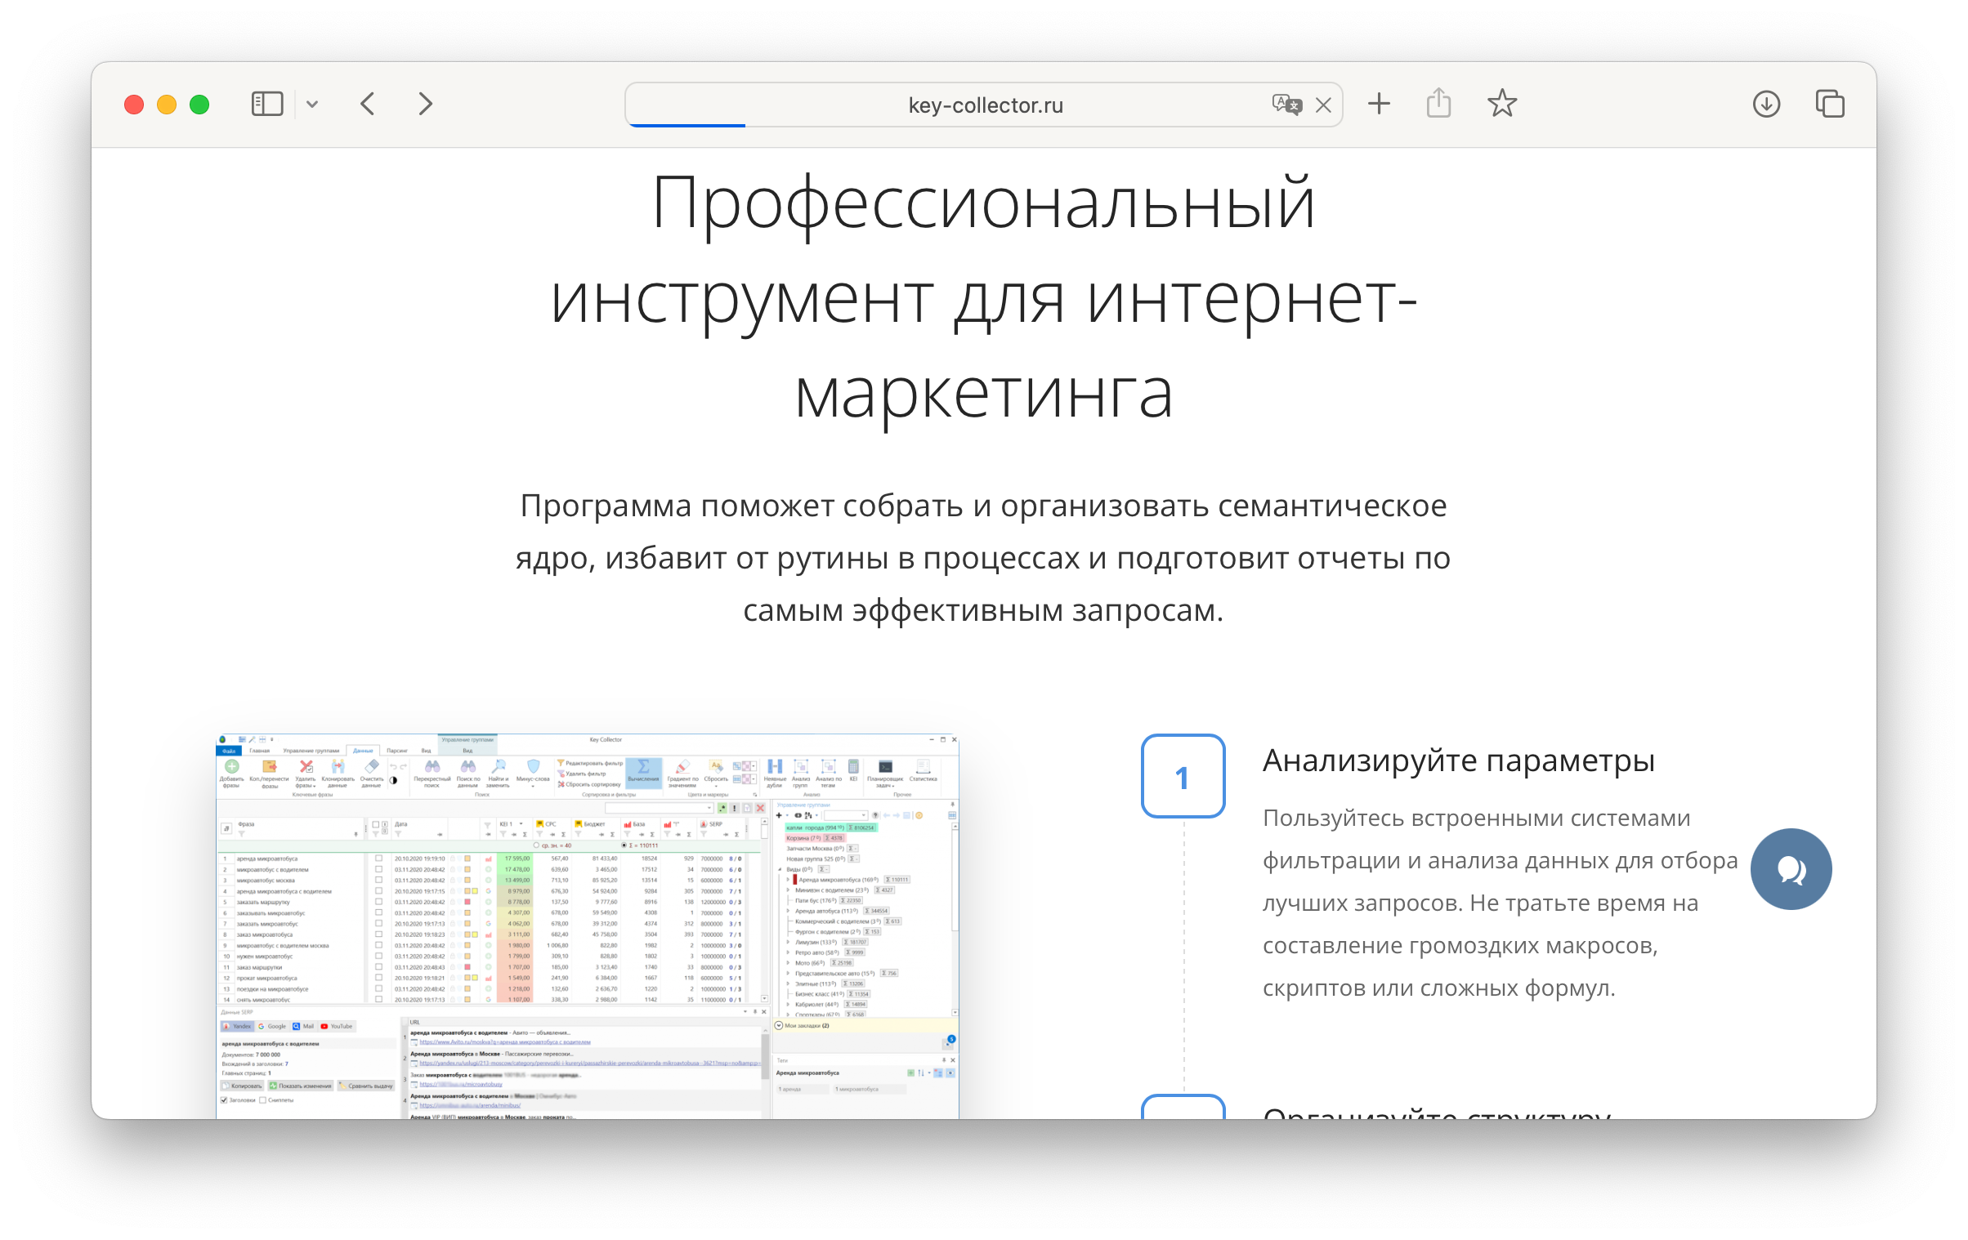Open the sidebar options chevron dropdown

[312, 105]
